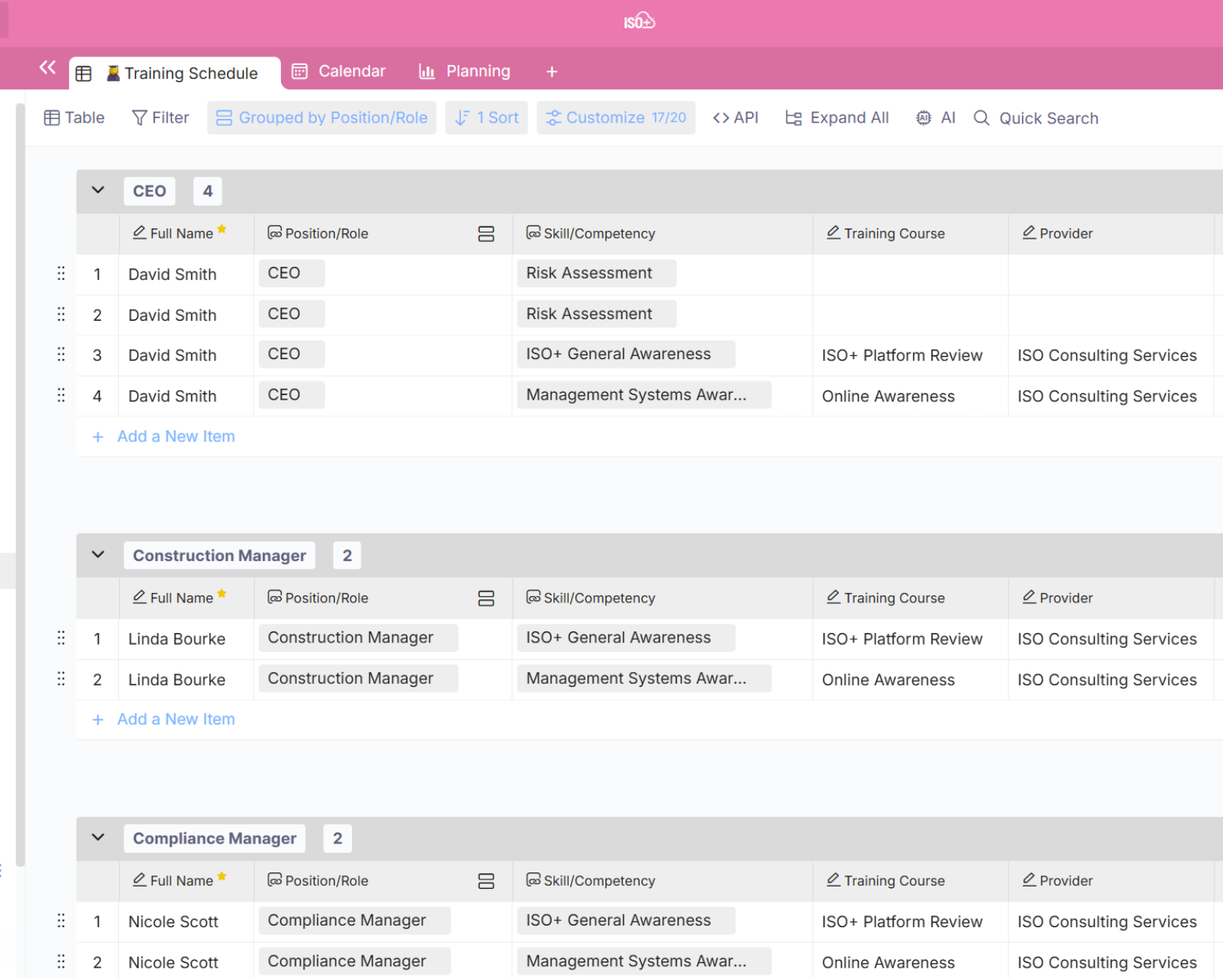Click drag handle for first David Smith row
The image size is (1223, 978).
pyautogui.click(x=61, y=274)
